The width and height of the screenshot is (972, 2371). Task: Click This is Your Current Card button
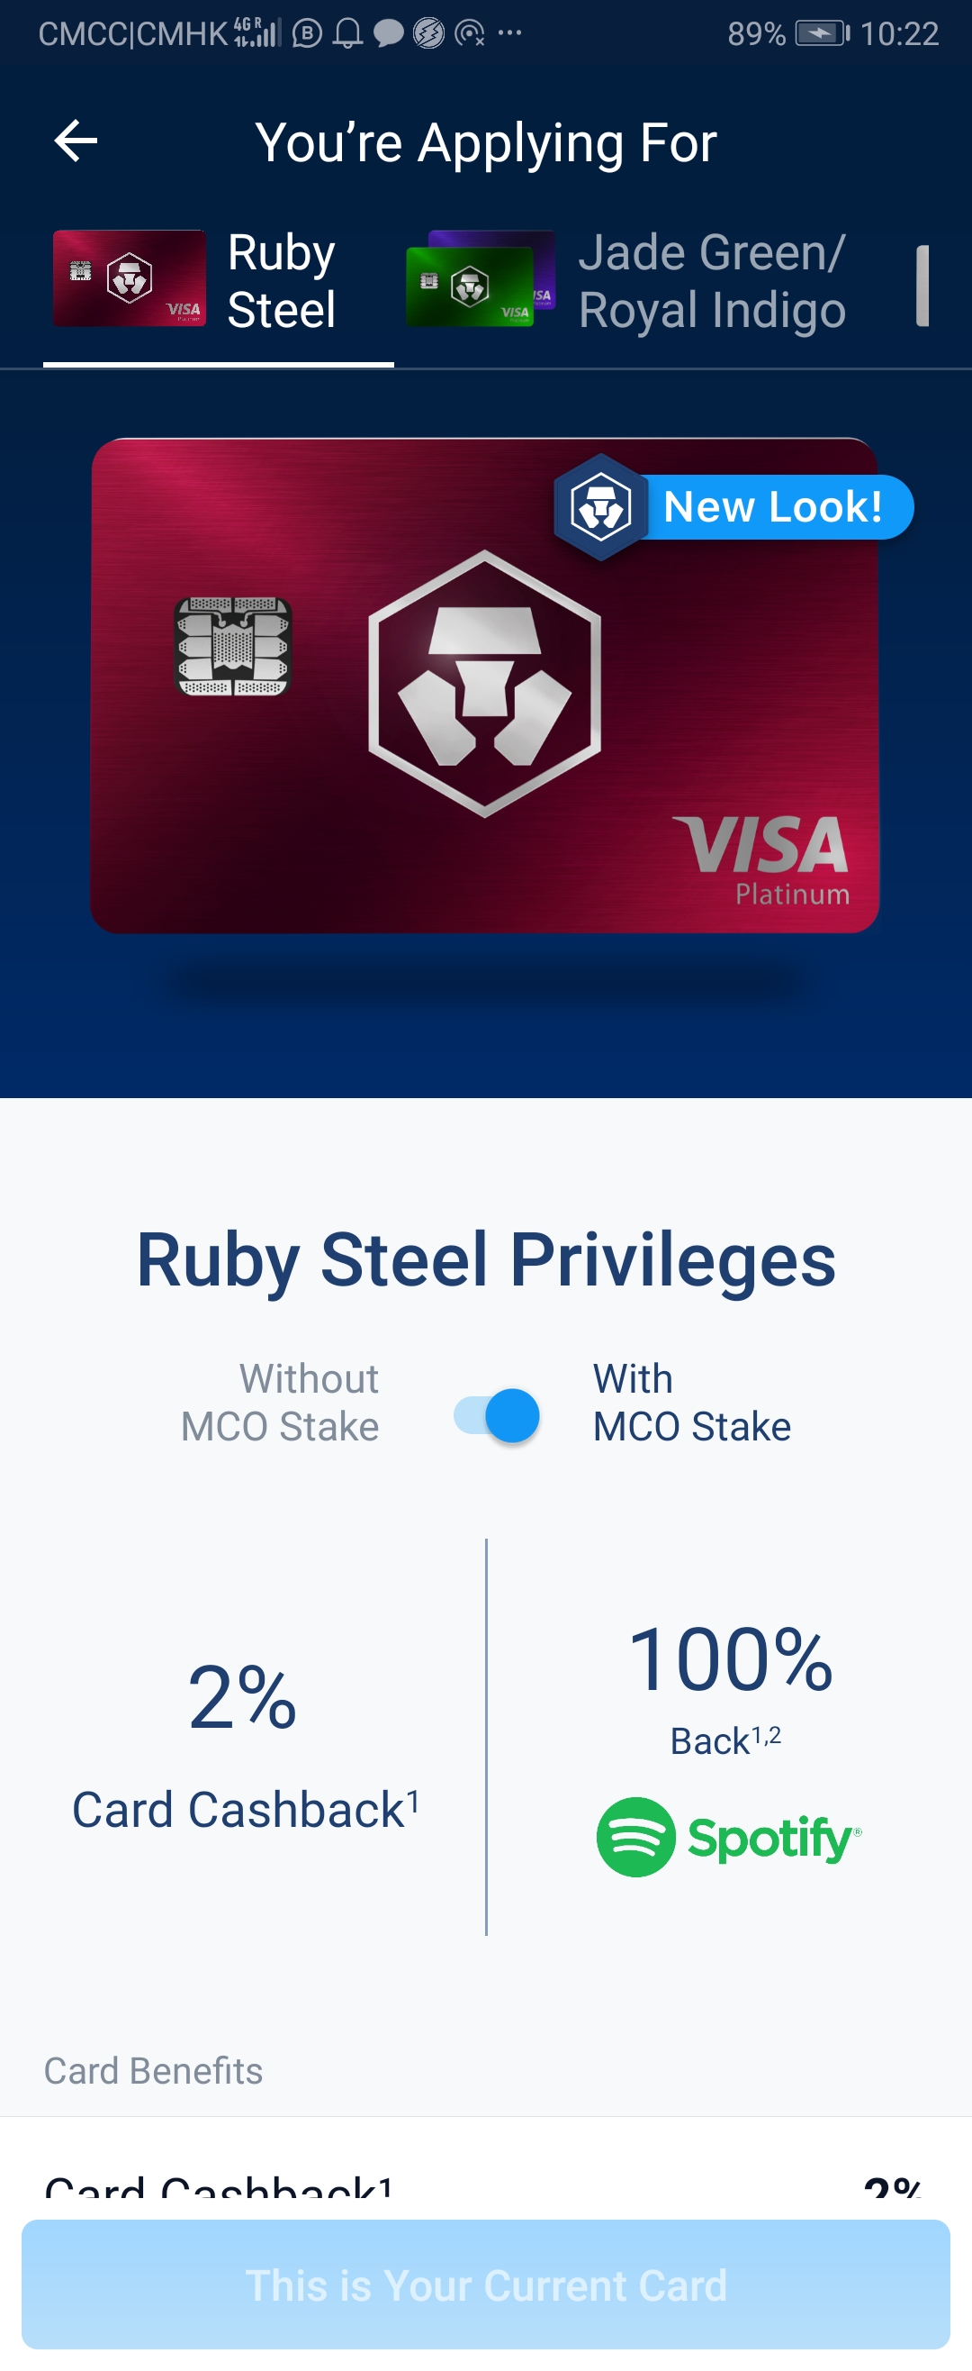(x=485, y=2285)
